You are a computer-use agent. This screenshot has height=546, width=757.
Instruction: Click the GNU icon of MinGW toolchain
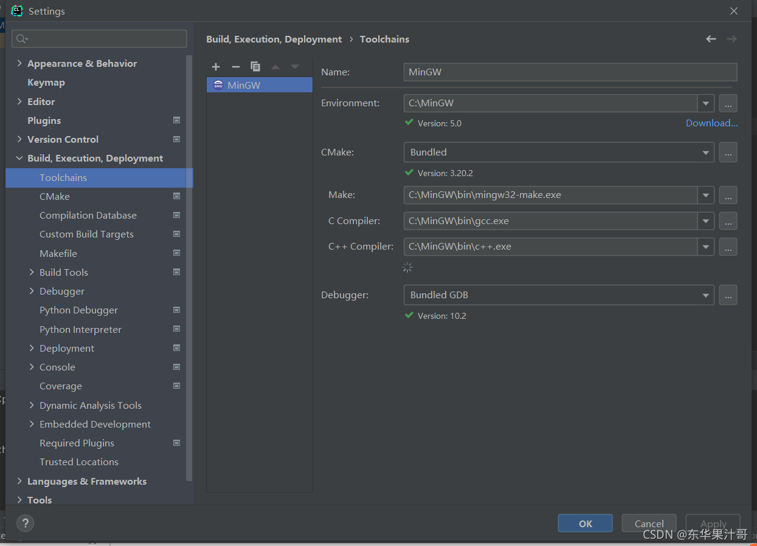(x=218, y=85)
